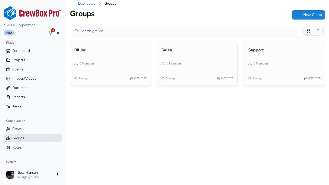Switch to grid view

click(x=308, y=31)
